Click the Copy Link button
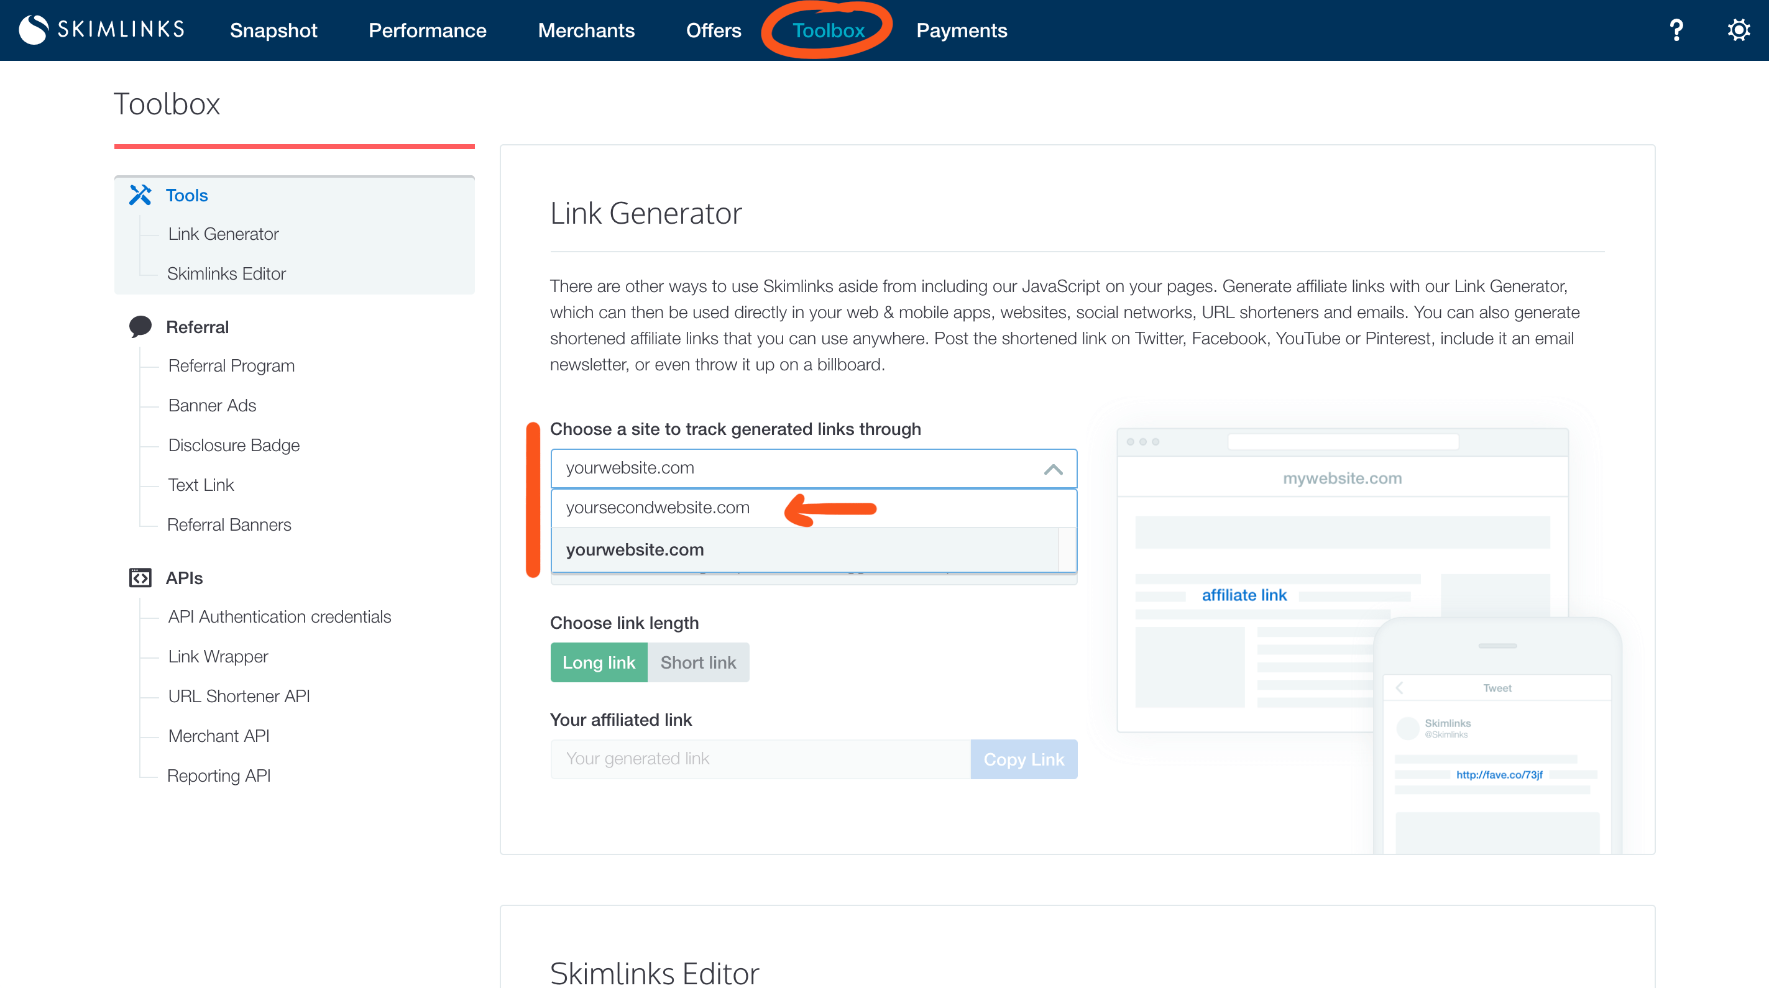The width and height of the screenshot is (1769, 988). click(x=1023, y=759)
